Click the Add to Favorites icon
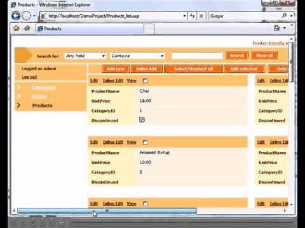Viewport: 305px width, 228px height. click(27, 28)
